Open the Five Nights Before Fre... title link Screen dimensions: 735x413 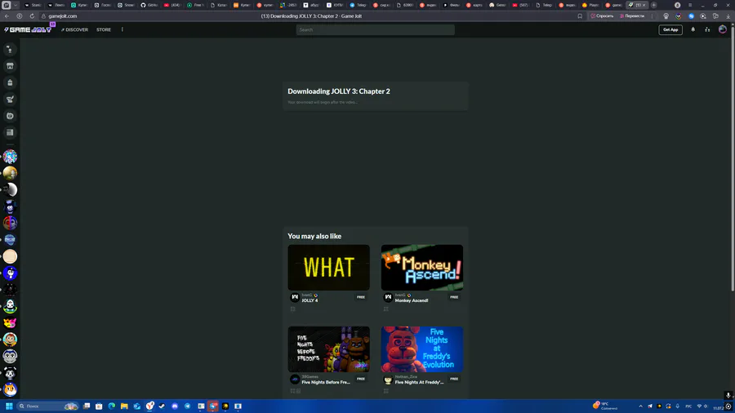click(x=326, y=383)
